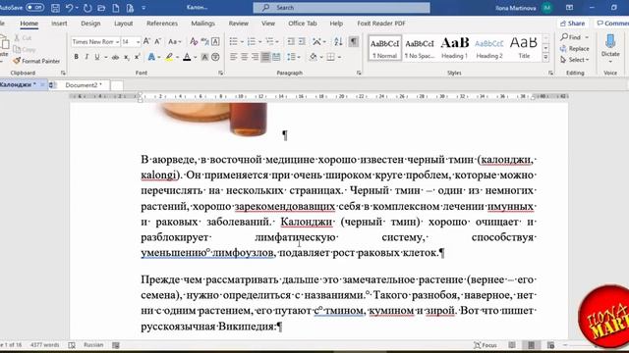Click Focus mode in status bar
This screenshot has width=629, height=353.
point(486,345)
